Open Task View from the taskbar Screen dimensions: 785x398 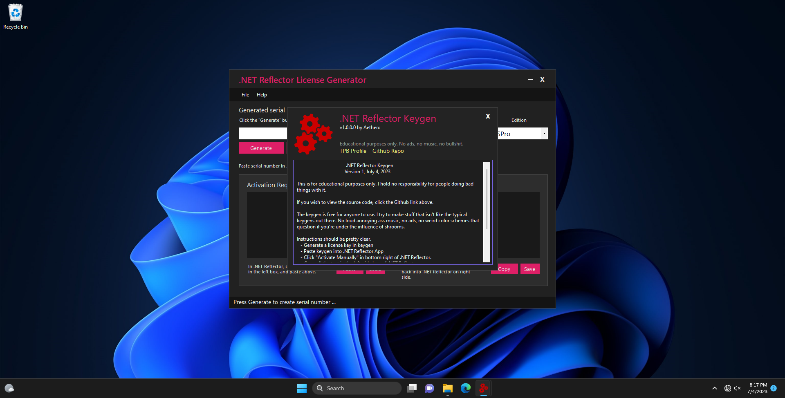412,388
